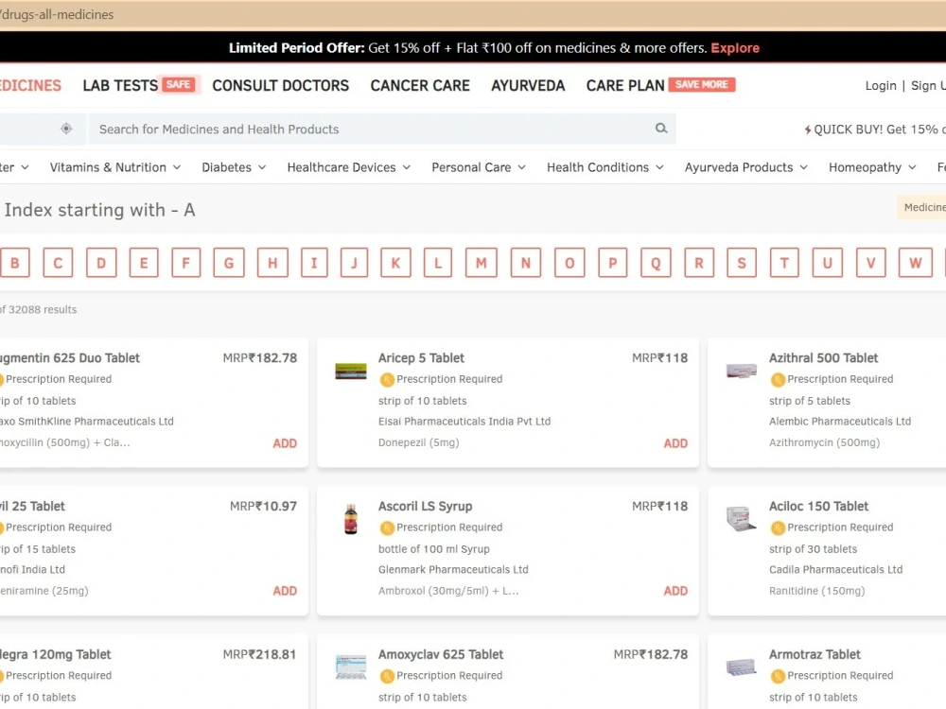
Task: Select index letter P
Action: click(613, 262)
